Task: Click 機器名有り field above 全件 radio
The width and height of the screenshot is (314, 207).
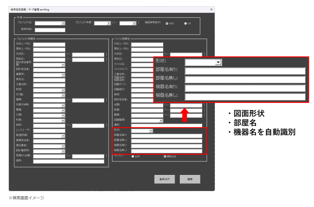Action: point(166,146)
